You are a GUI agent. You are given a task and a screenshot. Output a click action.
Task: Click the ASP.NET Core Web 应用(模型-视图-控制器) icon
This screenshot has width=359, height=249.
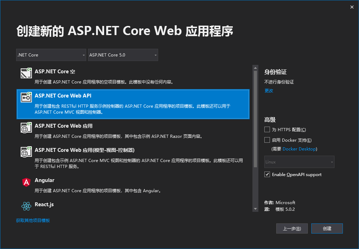click(x=26, y=152)
